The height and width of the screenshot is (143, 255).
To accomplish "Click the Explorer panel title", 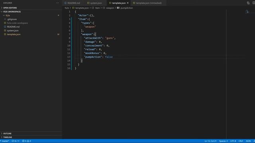I will (x=8, y=3).
